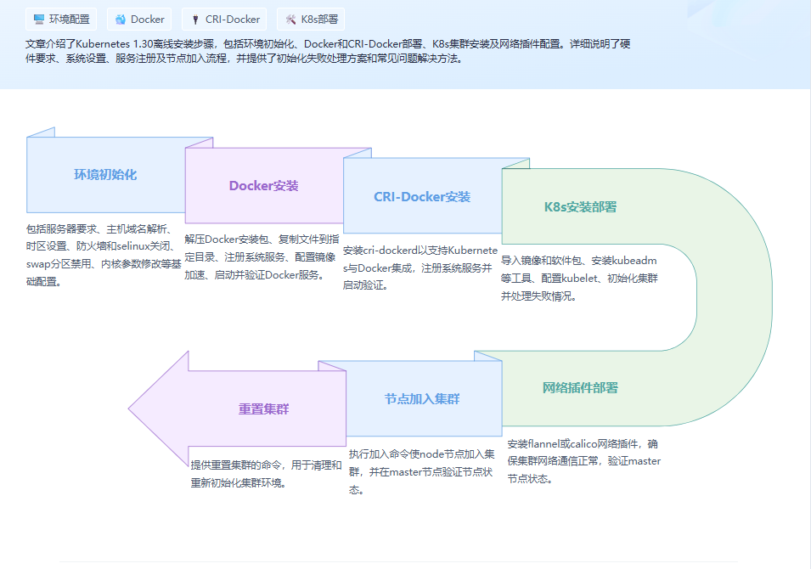Click description text 包括服务器要求、主机域名解析
The width and height of the screenshot is (811, 569).
coord(103,255)
